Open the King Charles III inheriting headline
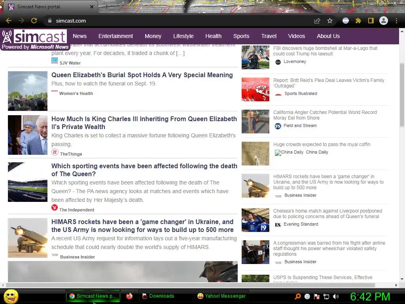405x304 pixels. (x=144, y=123)
